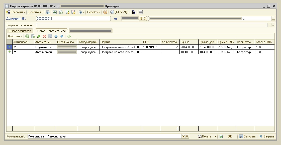This screenshot has height=145, width=281.
Task: Click the magnifier in the Документ основание field
Action: click(273, 25)
